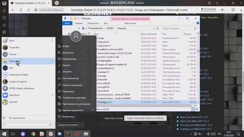The image size is (244, 137).
Task: Open Документы in Start menu
Action: [68, 53]
